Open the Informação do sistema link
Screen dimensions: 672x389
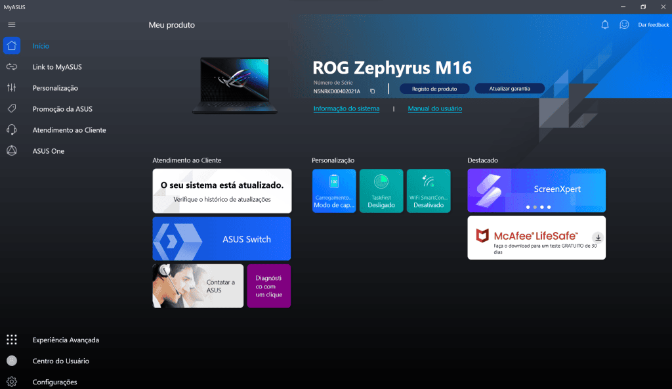[x=346, y=108]
